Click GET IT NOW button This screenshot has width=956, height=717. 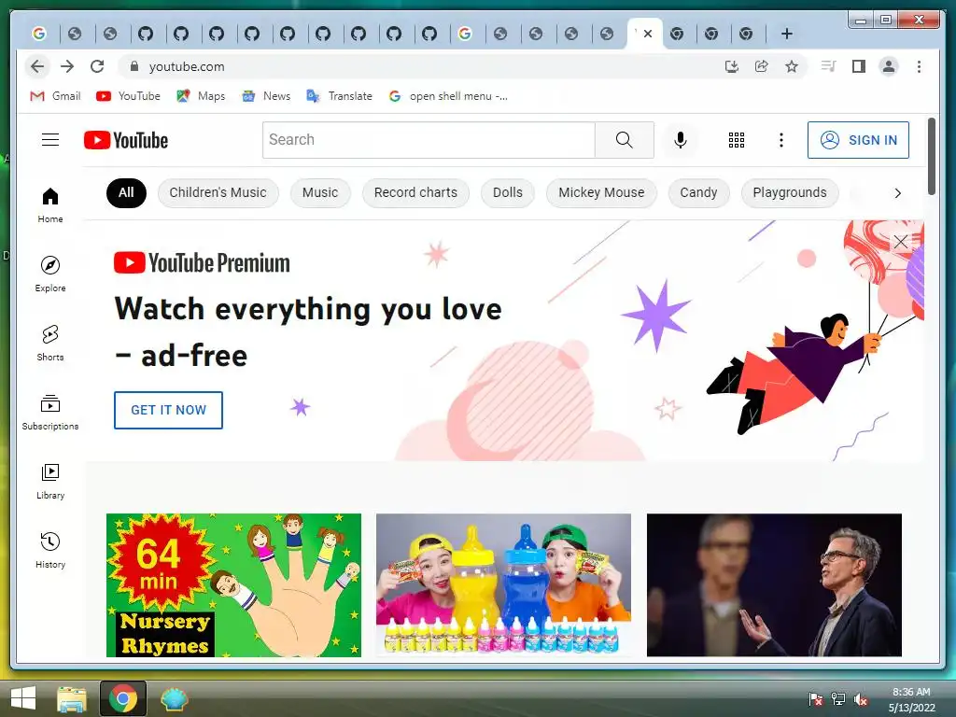[x=168, y=411]
